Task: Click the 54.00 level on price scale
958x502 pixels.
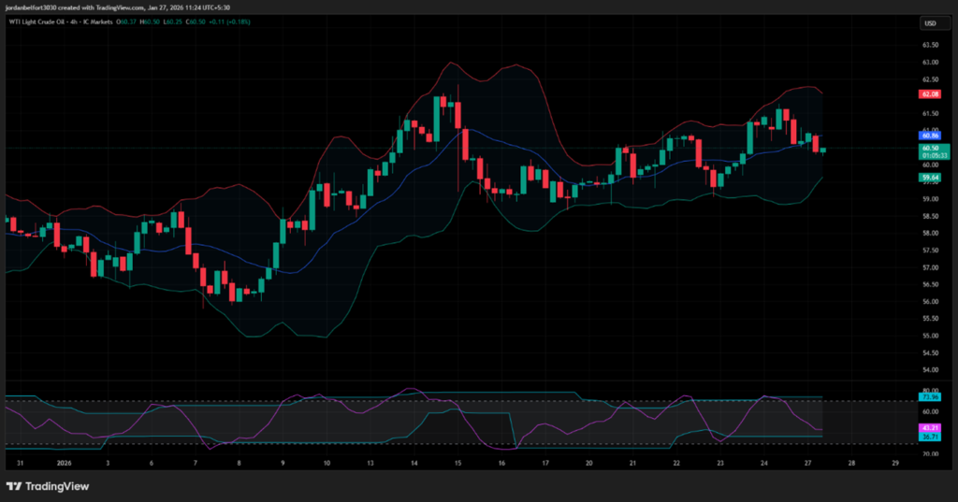Action: click(x=930, y=370)
